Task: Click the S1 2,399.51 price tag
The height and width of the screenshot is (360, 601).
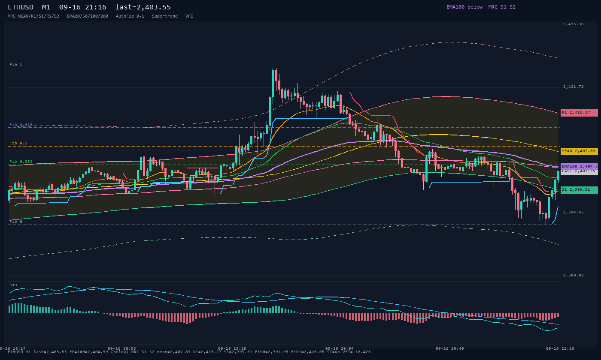Action: [x=579, y=190]
